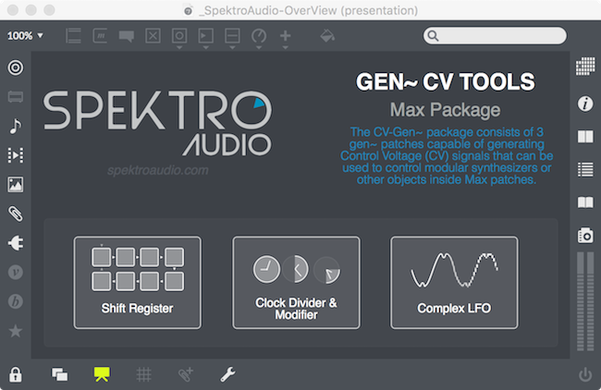Viewport: 601px width, 390px height.
Task: Open the zoom level 100% dropdown
Action: pyautogui.click(x=25, y=36)
